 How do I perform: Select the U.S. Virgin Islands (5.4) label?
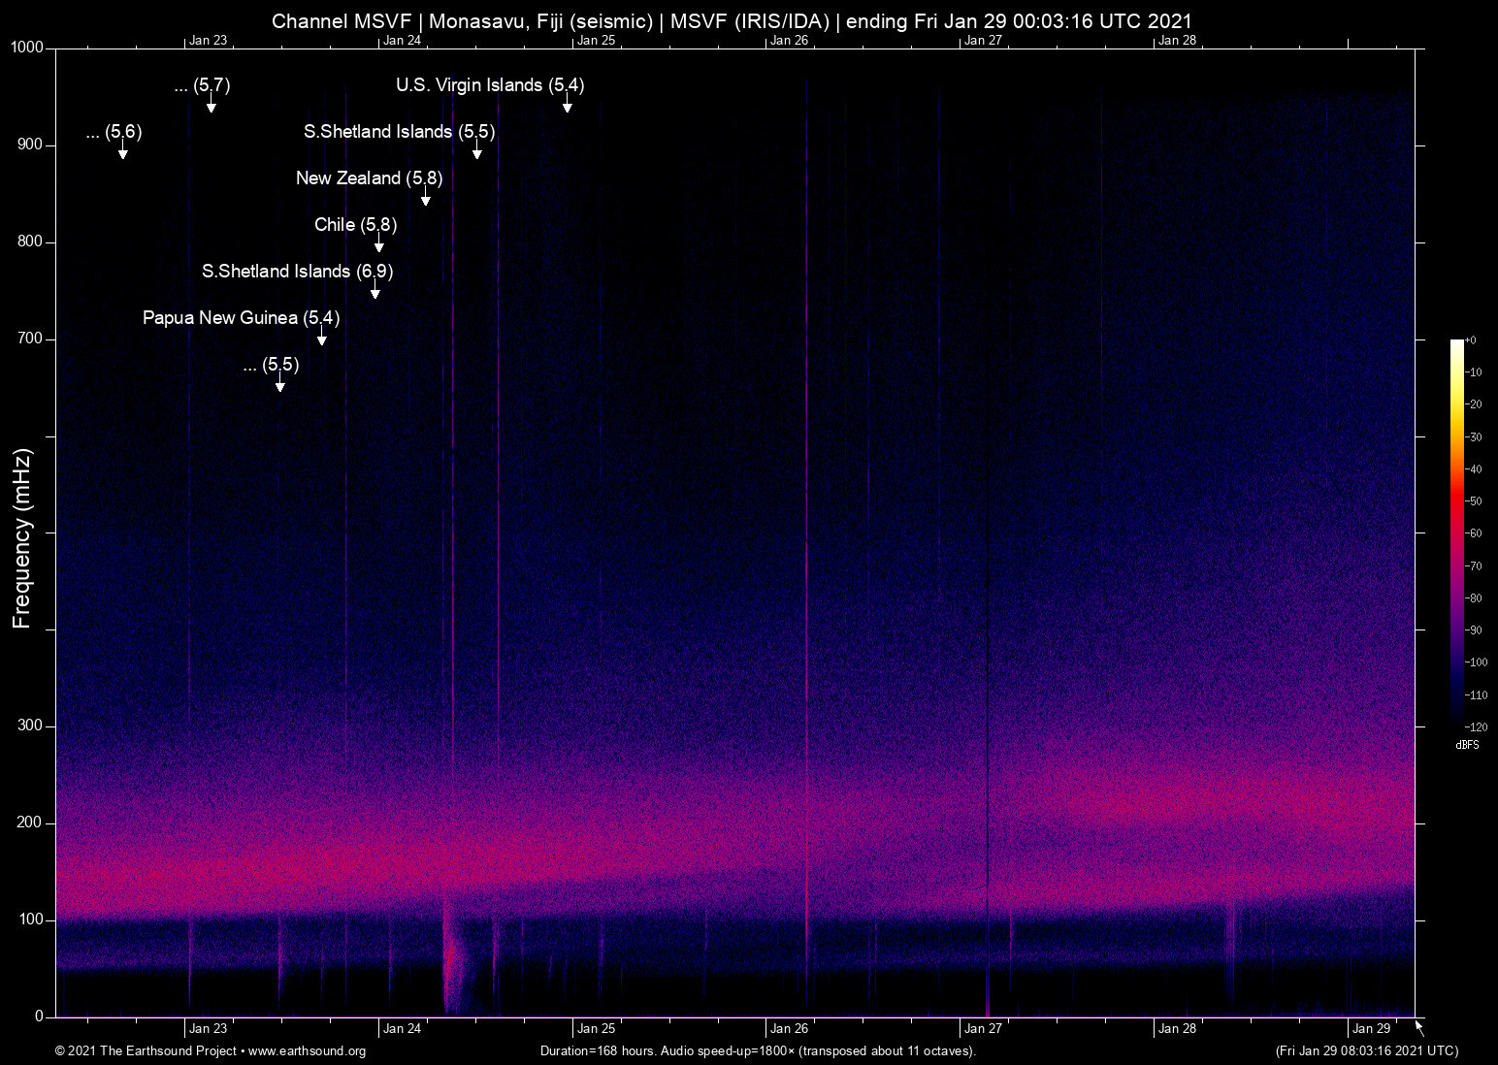point(490,85)
